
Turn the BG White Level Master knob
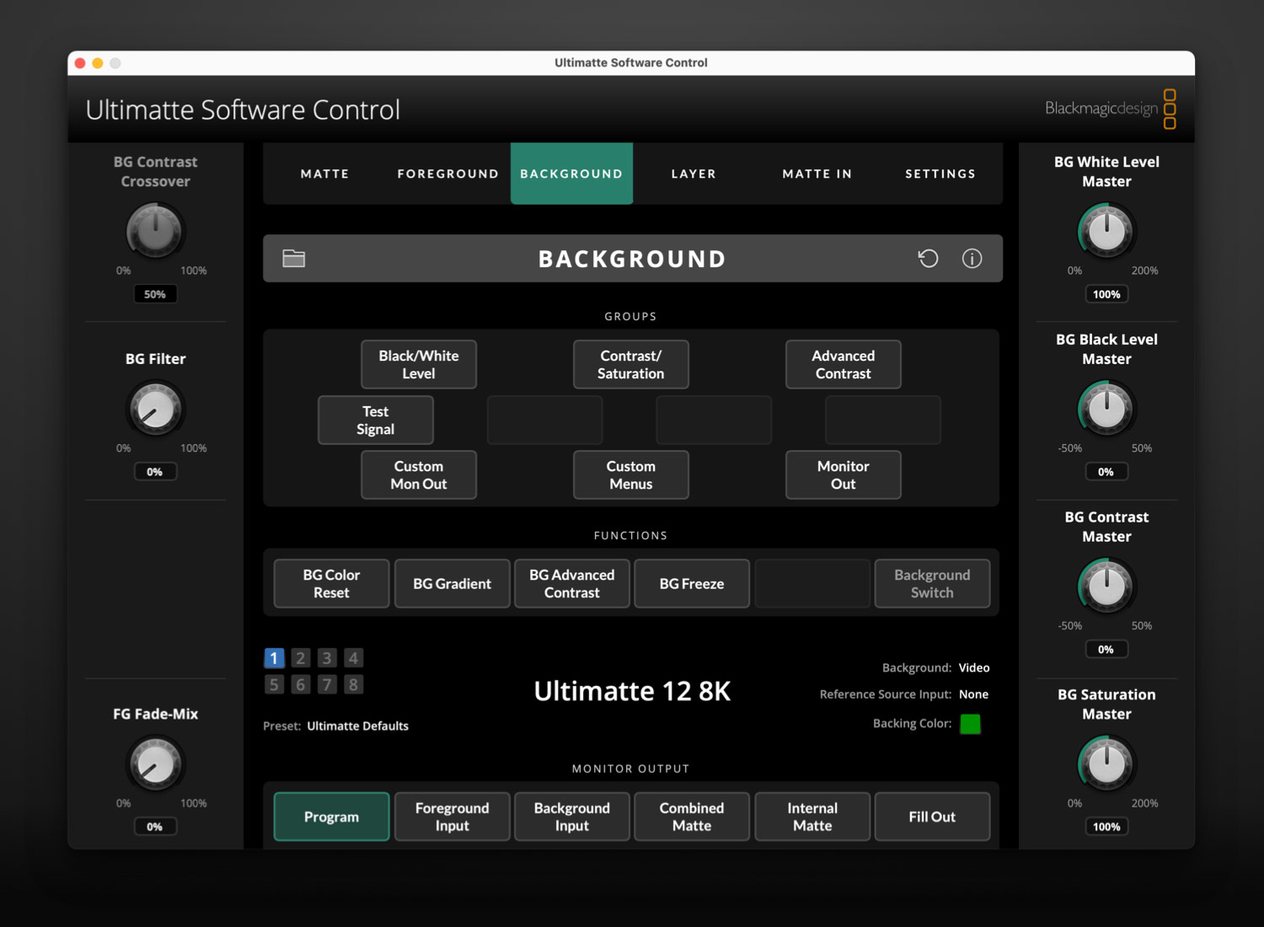pos(1106,231)
